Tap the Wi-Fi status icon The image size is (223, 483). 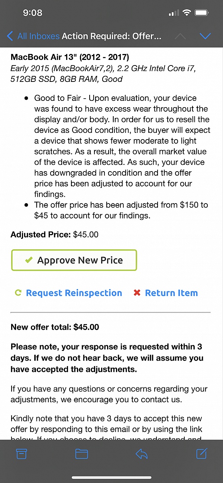tap(187, 13)
